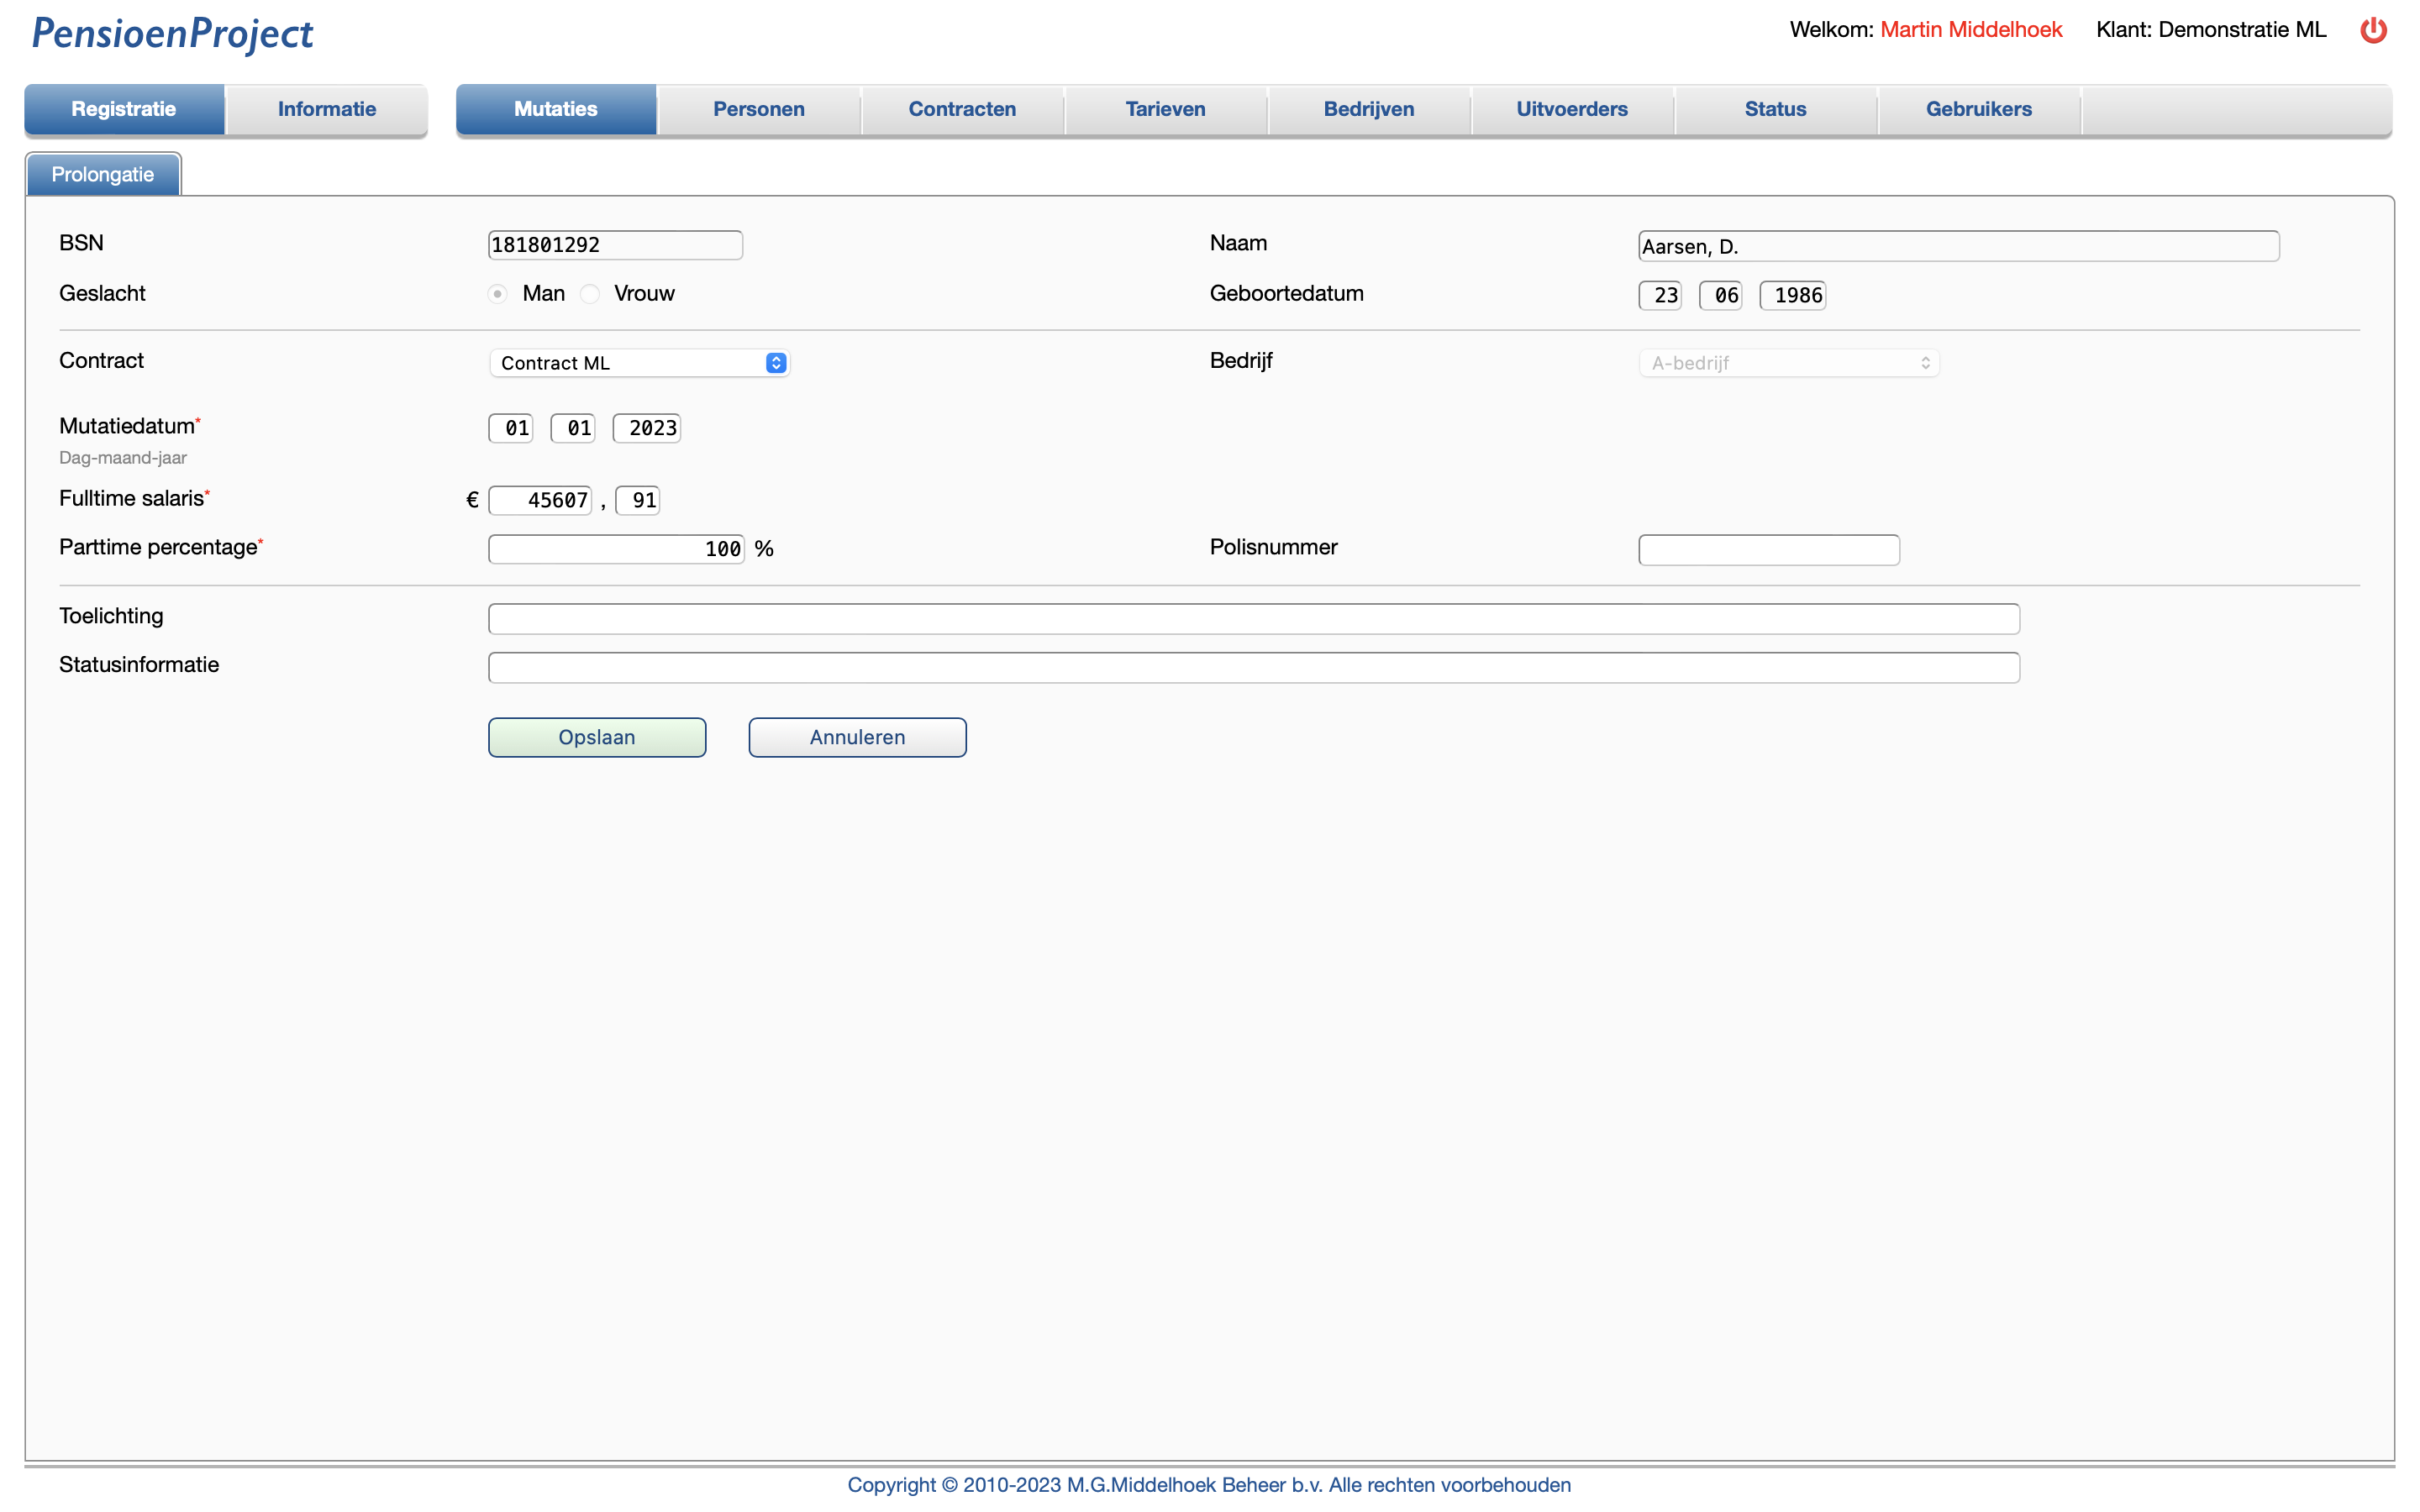2420x1512 pixels.
Task: Click the Mutatiedatum year field
Action: pos(647,428)
